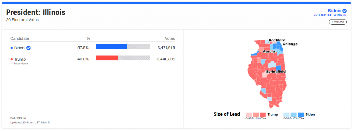Viewport: 354px width, 131px height.
Task: Click Trump's name in the results table
Action: coord(20,59)
